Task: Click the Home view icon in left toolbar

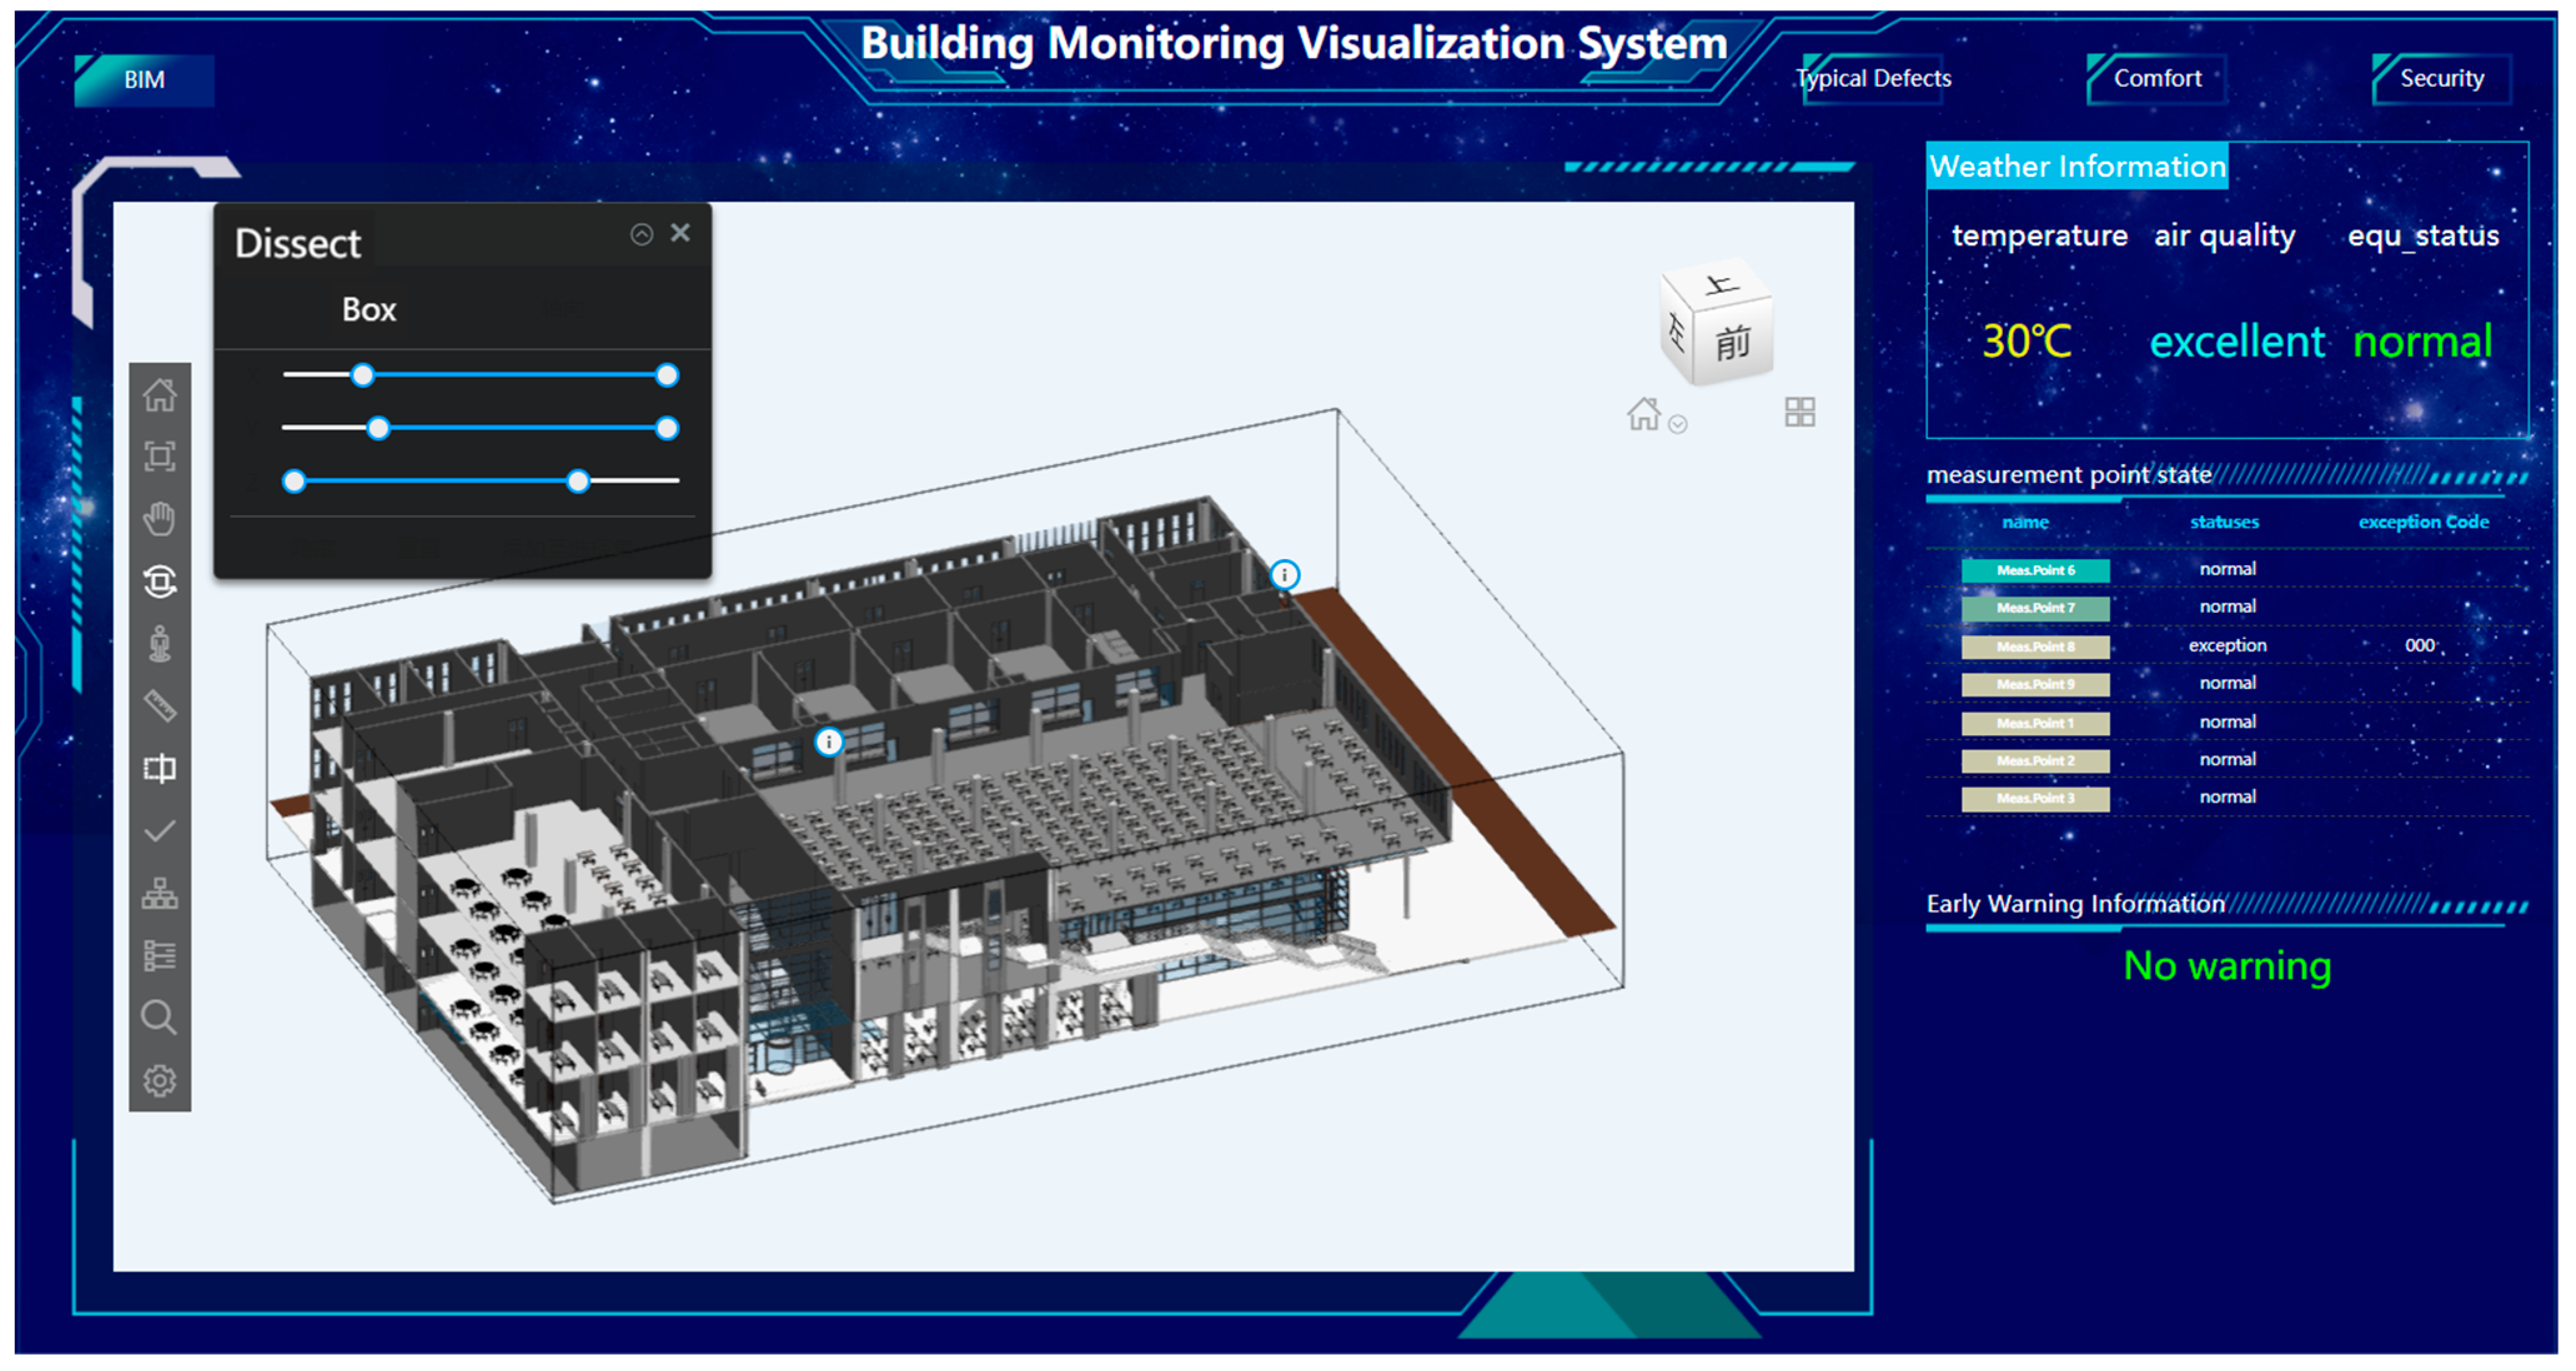Action: (159, 395)
